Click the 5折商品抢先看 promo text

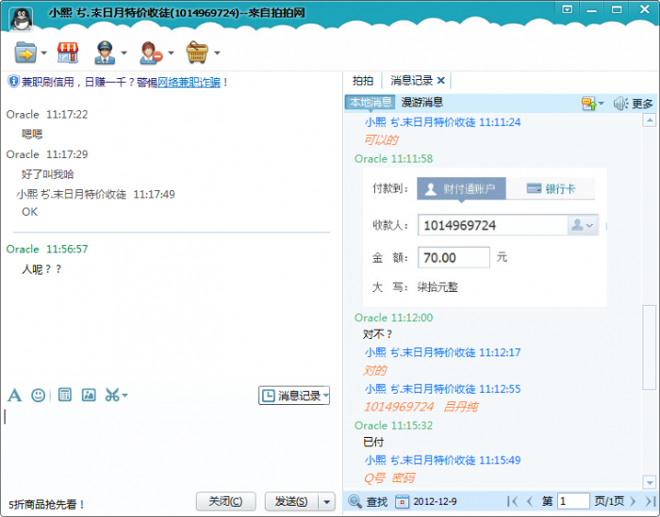click(x=46, y=505)
